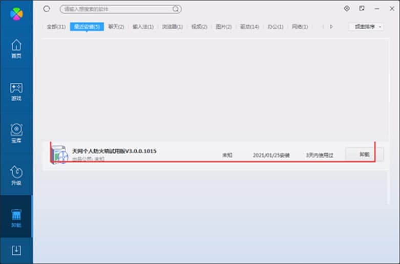
Task: Click the 2021/01/25安装 date text
Action: 271,155
